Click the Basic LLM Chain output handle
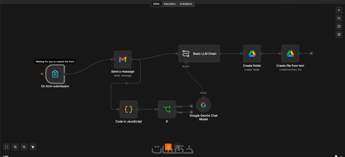Screen dimensions: 345x157 [x=220, y=54]
